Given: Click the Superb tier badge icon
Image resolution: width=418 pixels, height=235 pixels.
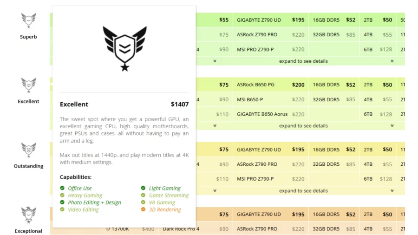Looking at the screenshot, I should 28,20.
